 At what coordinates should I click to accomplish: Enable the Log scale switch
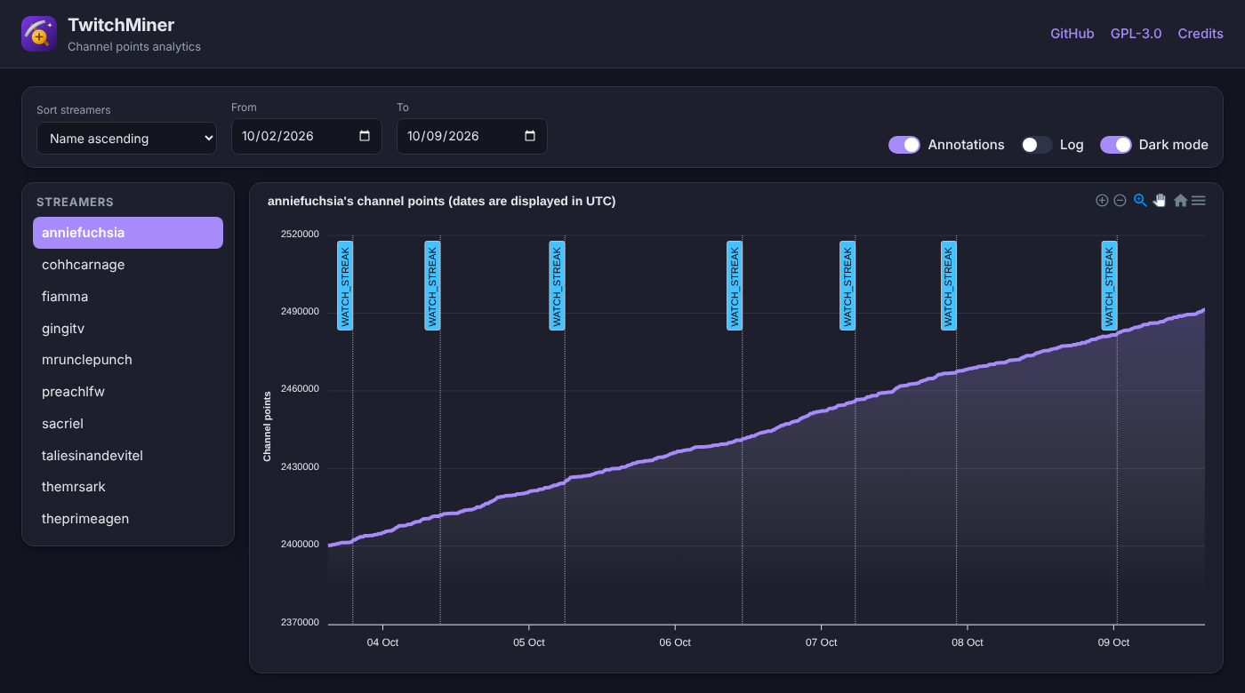coord(1037,145)
